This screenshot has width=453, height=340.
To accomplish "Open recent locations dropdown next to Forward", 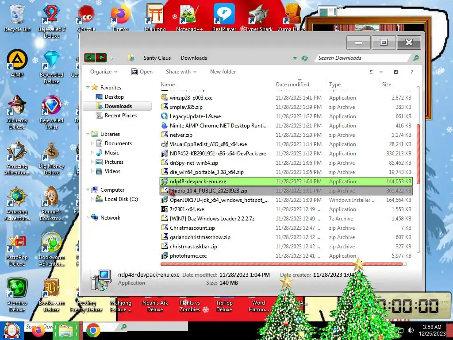I will tap(111, 58).
